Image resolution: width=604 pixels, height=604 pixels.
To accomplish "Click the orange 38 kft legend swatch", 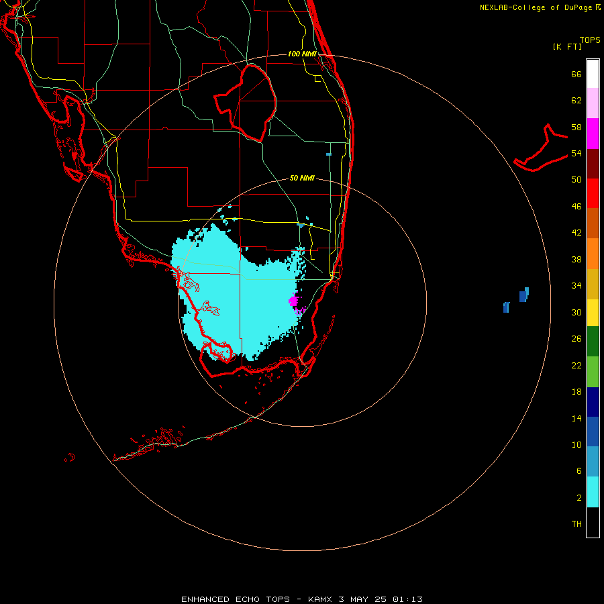I will point(593,254).
